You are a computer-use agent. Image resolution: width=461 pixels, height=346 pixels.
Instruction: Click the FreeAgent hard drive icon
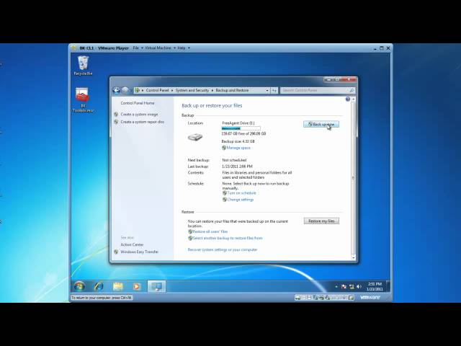click(195, 137)
